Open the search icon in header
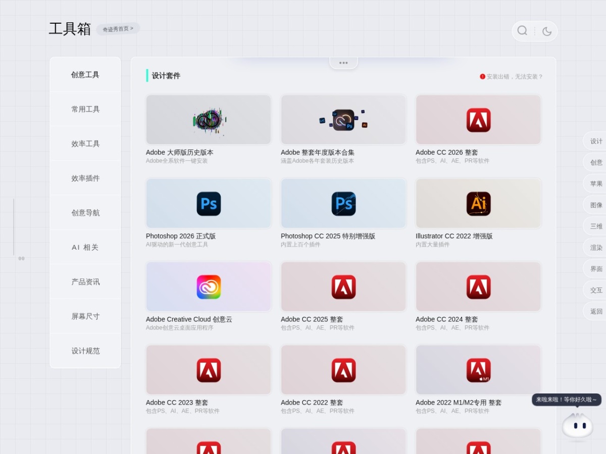Viewport: 606px width, 454px height. coord(522,31)
